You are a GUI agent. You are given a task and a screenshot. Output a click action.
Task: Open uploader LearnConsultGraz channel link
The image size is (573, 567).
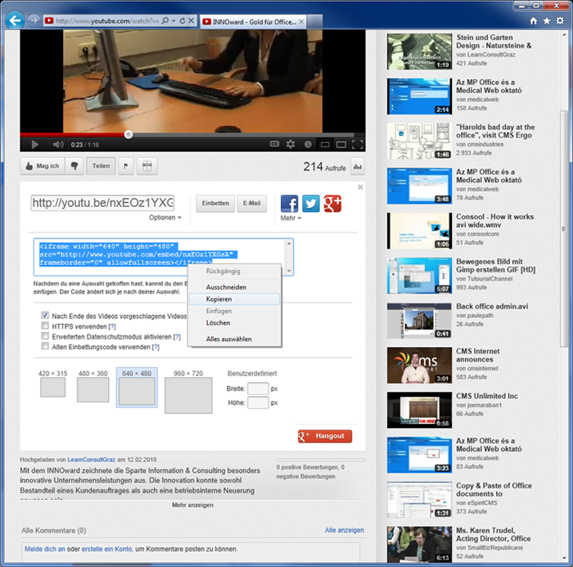(92, 460)
